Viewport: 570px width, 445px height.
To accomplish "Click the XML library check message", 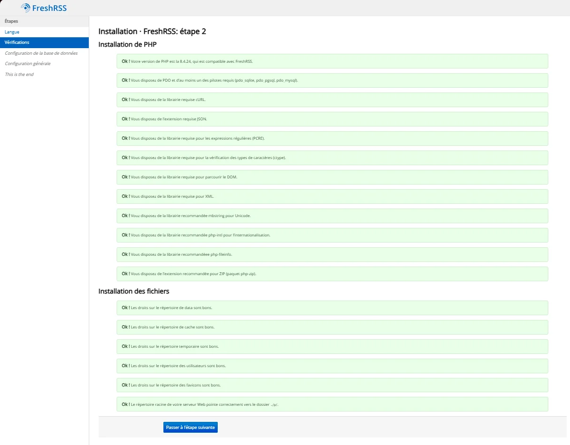I will (x=332, y=197).
